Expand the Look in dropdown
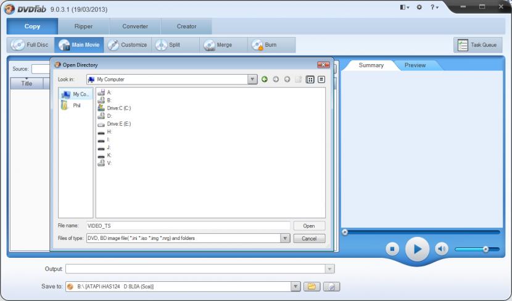The width and height of the screenshot is (512, 301). tap(252, 80)
